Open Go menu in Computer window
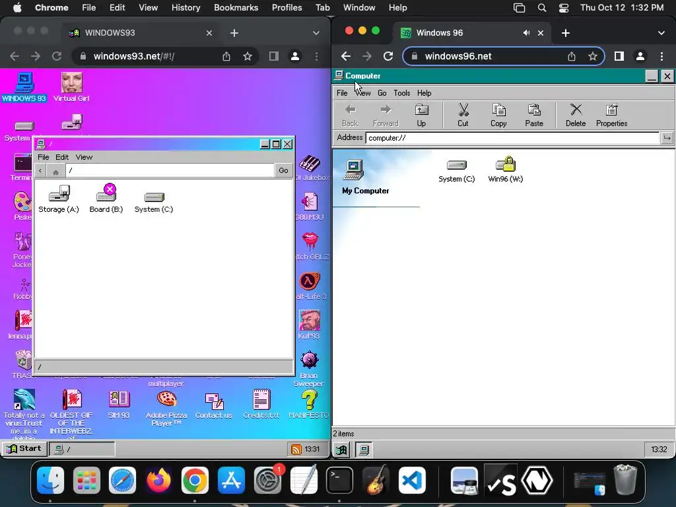 point(382,93)
